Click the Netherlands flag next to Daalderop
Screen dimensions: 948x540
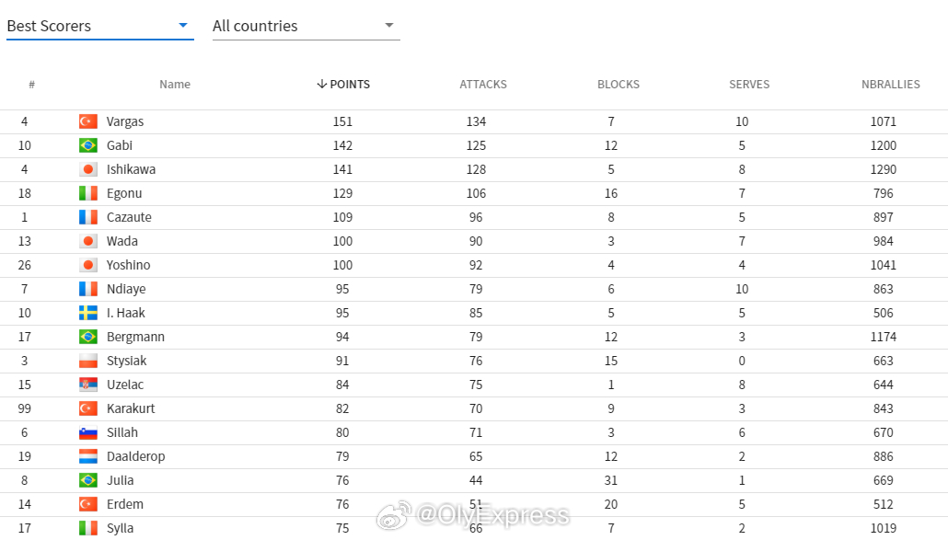pyautogui.click(x=88, y=456)
